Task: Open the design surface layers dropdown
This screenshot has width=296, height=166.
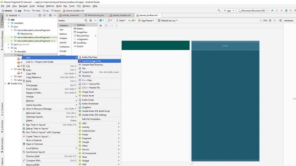Action: (101, 20)
